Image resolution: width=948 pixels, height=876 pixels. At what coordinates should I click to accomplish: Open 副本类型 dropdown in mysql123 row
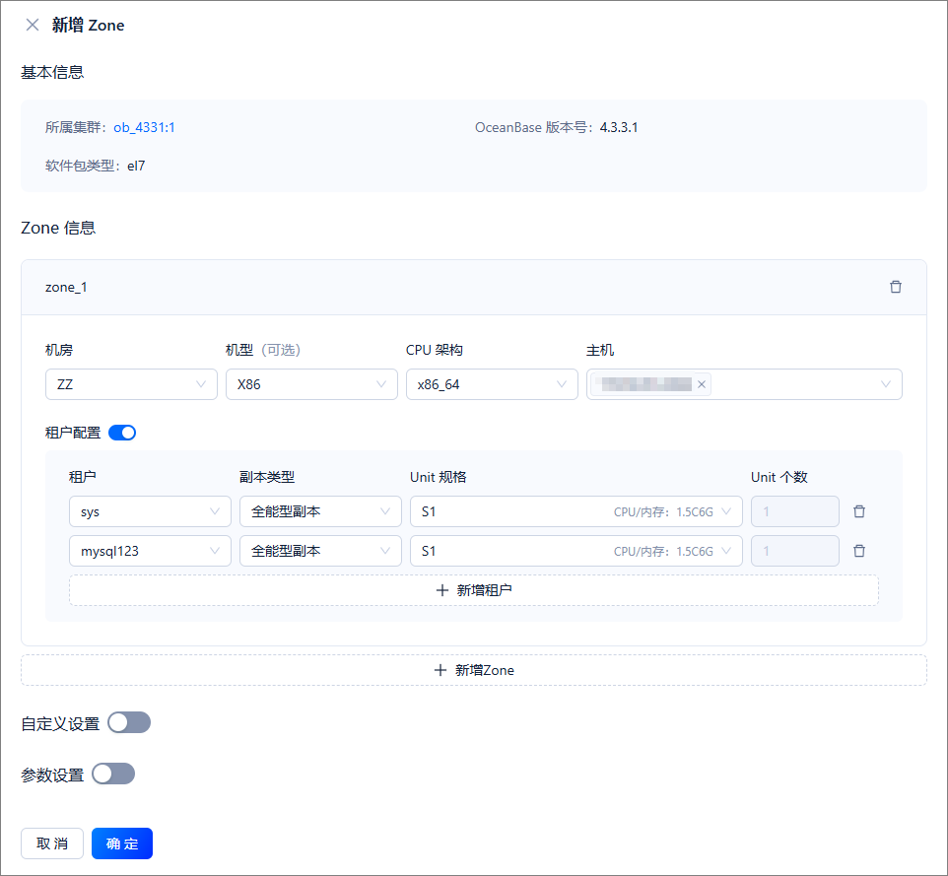tap(320, 551)
